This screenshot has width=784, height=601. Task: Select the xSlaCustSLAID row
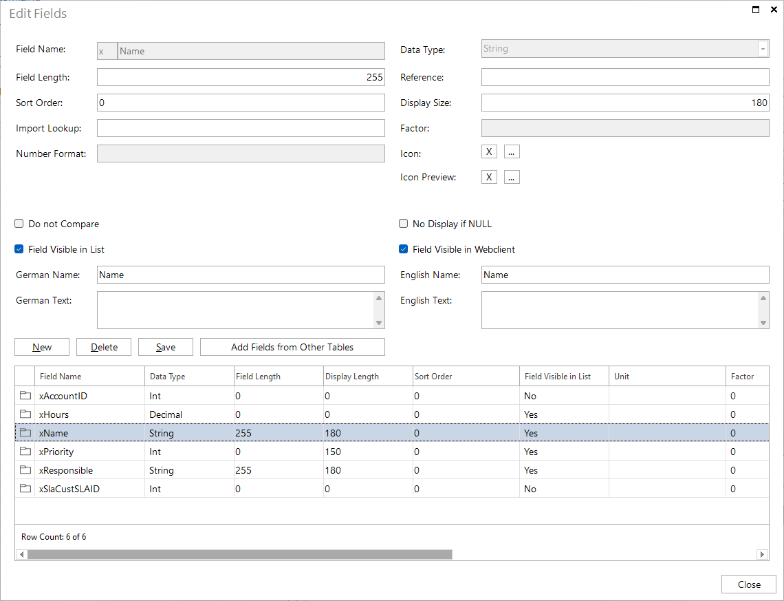point(392,488)
